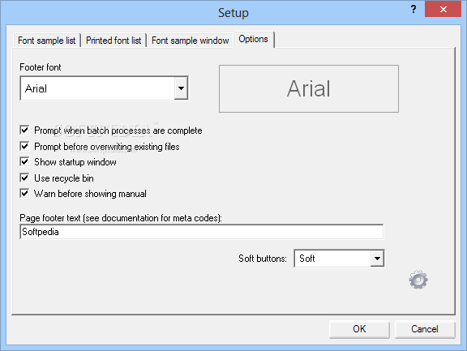The width and height of the screenshot is (467, 351).
Task: Open the Printed font list tab
Action: tap(114, 41)
